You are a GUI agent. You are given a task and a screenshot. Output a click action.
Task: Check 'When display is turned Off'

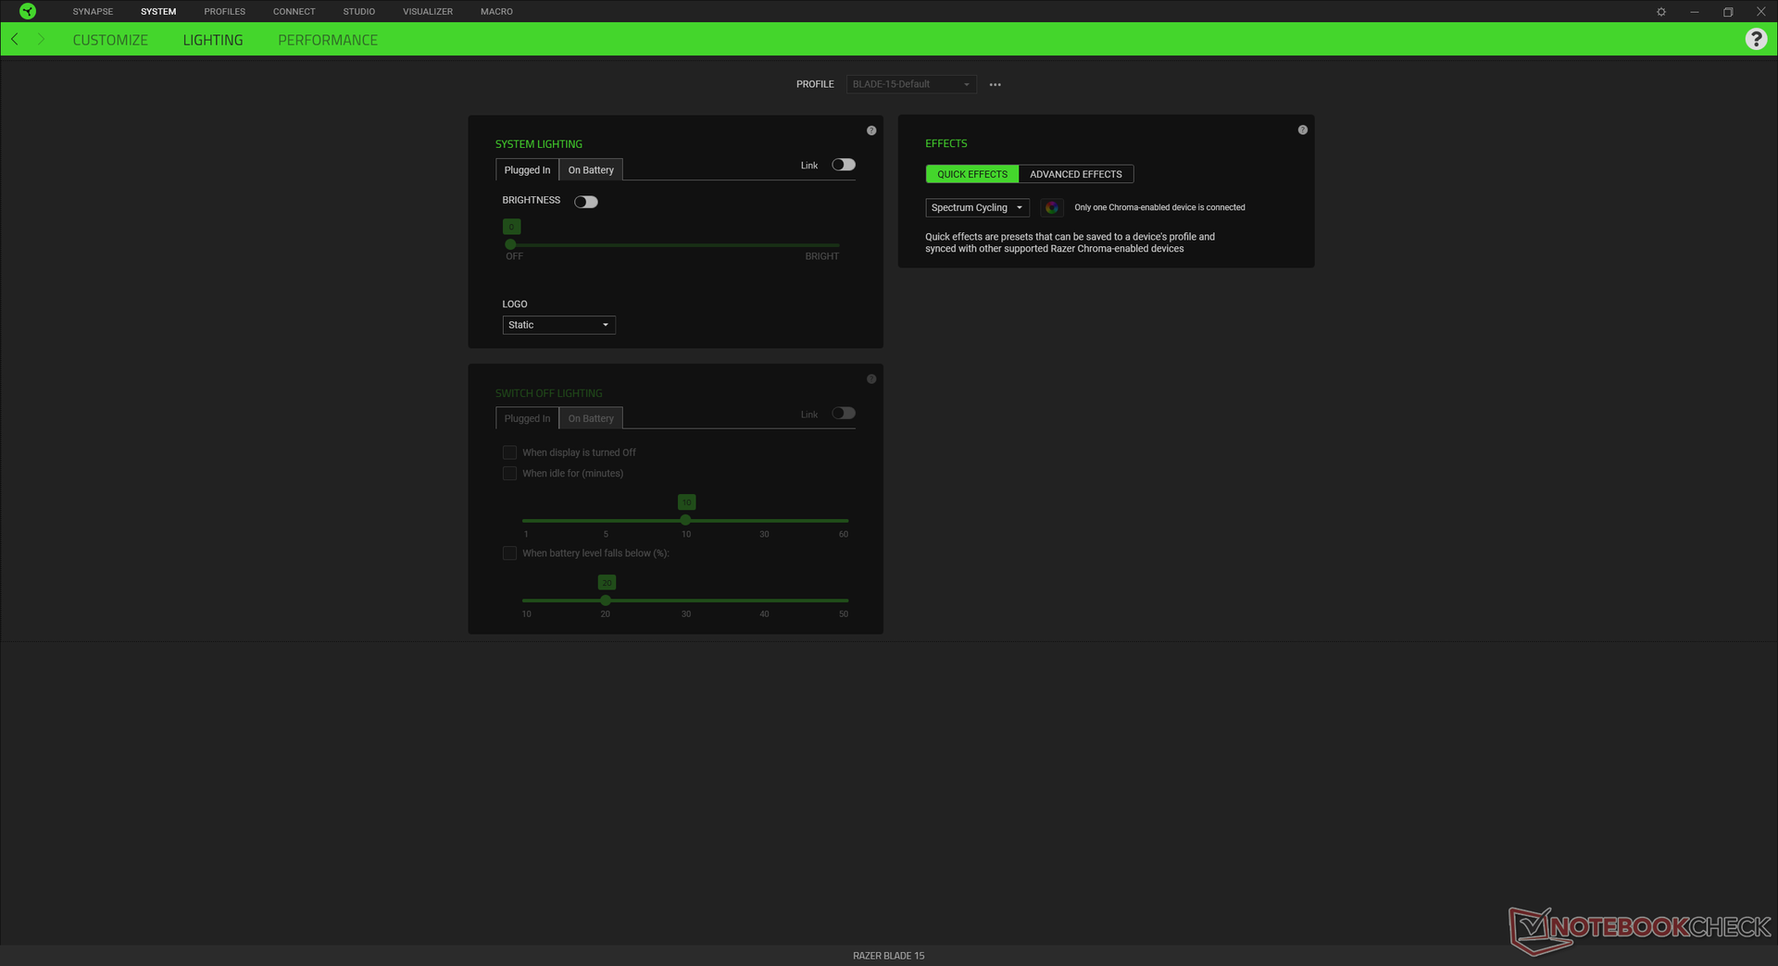pos(509,452)
